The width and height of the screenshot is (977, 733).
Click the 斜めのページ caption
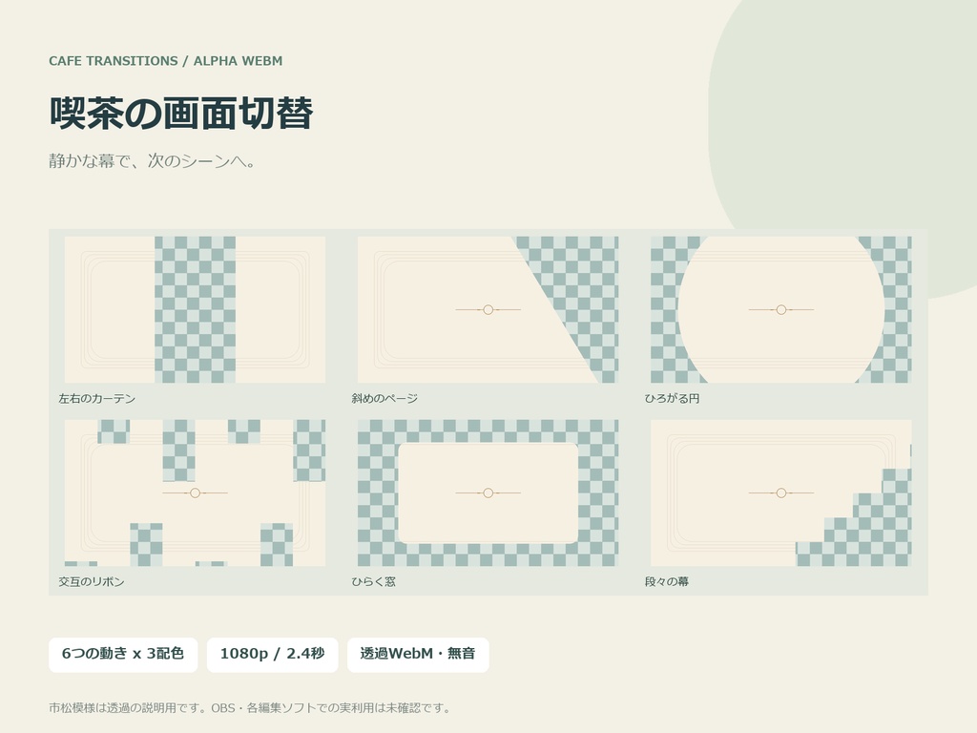pyautogui.click(x=385, y=398)
